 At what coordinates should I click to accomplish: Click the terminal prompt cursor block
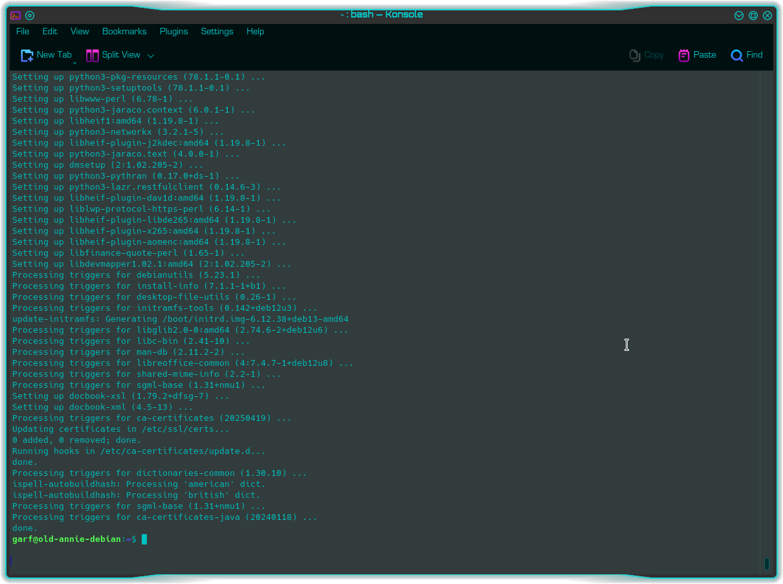(x=144, y=539)
